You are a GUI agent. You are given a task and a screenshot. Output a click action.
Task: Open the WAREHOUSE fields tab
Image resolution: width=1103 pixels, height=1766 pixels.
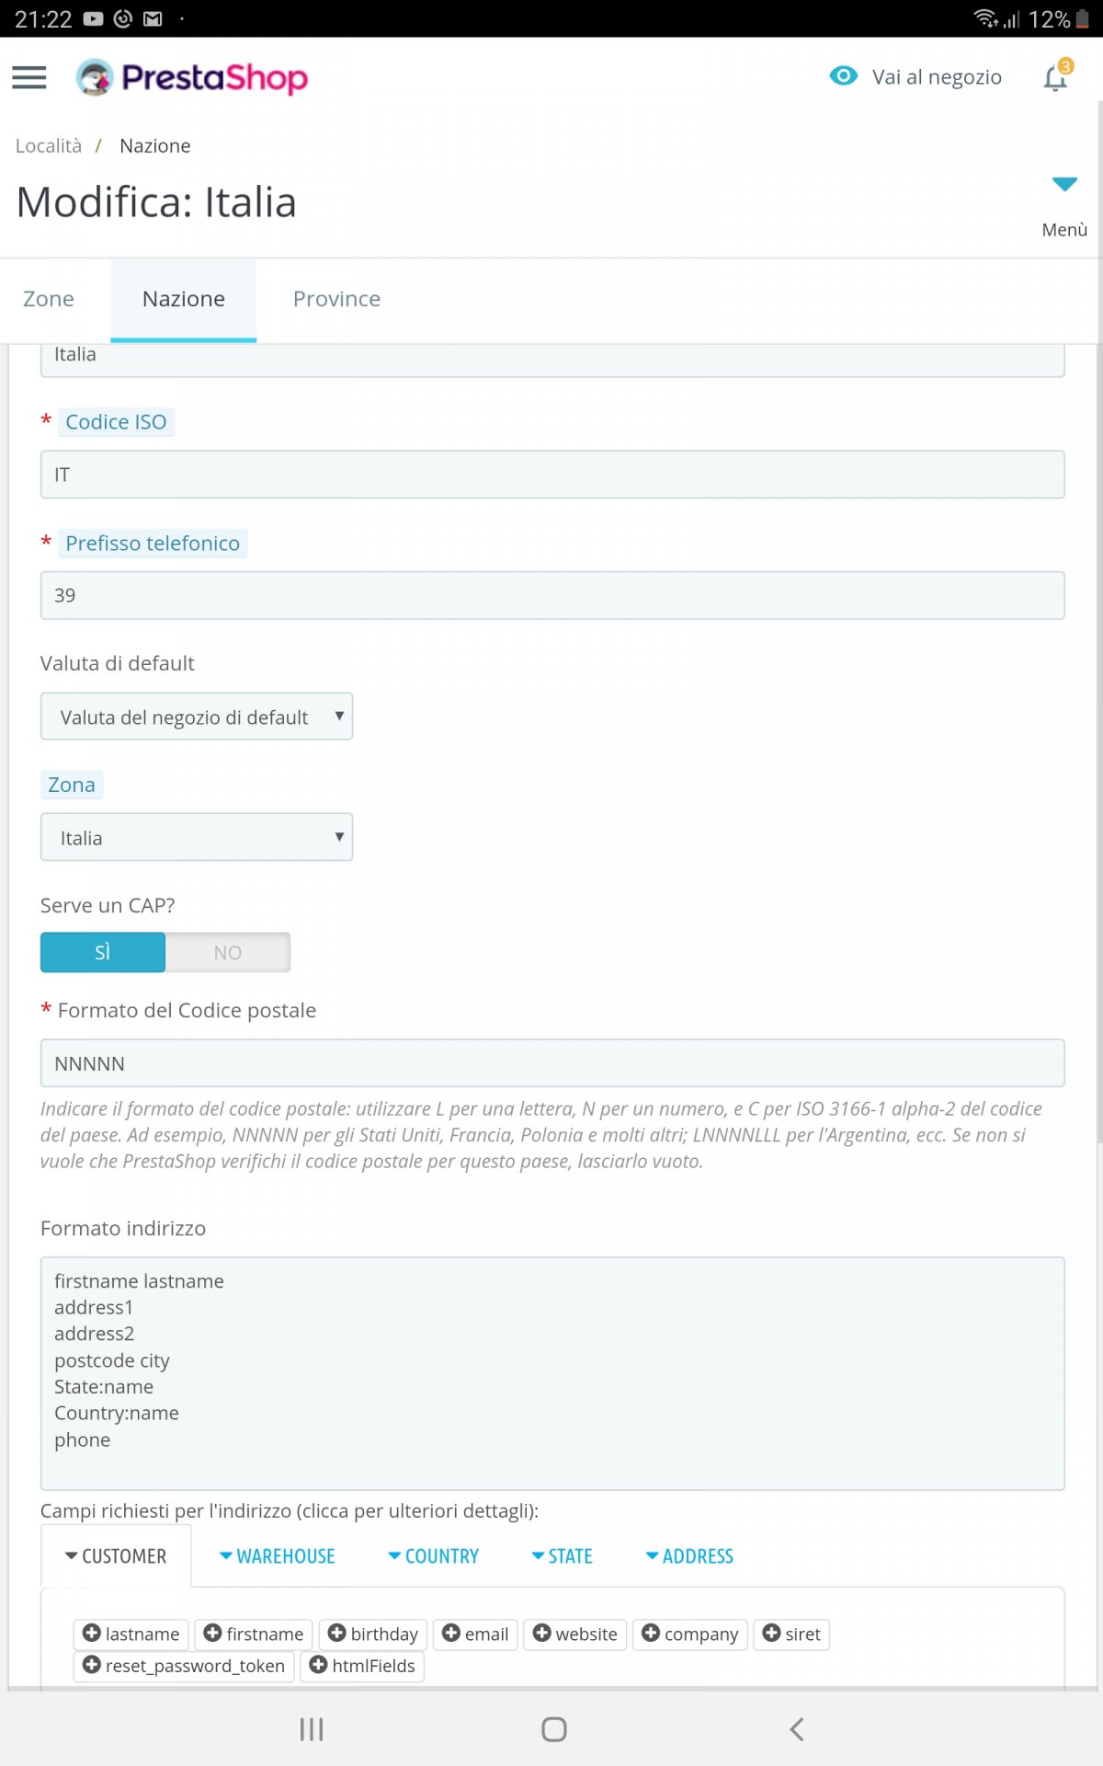click(278, 1556)
